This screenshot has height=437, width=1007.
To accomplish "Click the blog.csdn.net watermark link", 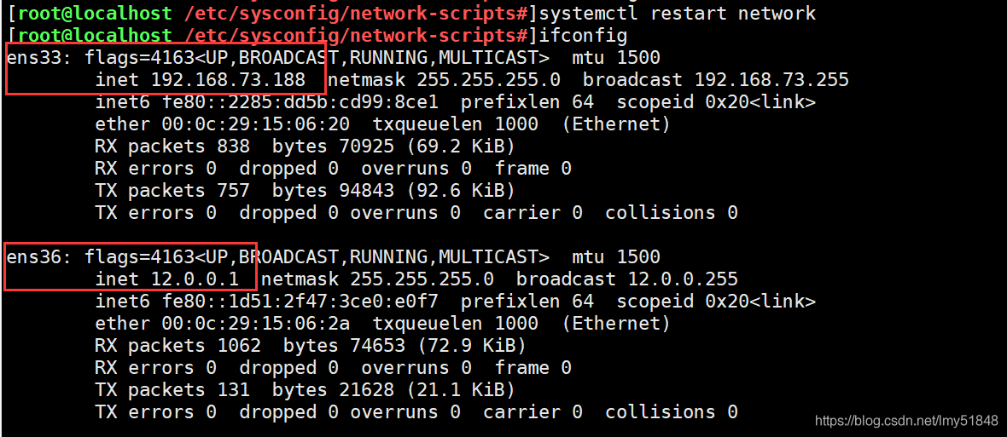I will click(907, 421).
